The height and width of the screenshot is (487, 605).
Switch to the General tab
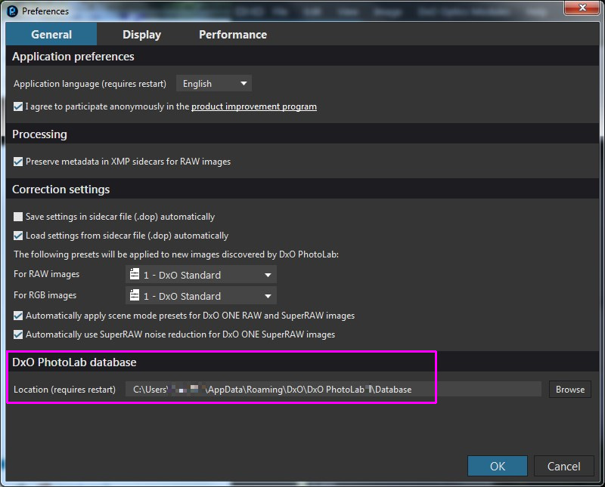point(51,34)
